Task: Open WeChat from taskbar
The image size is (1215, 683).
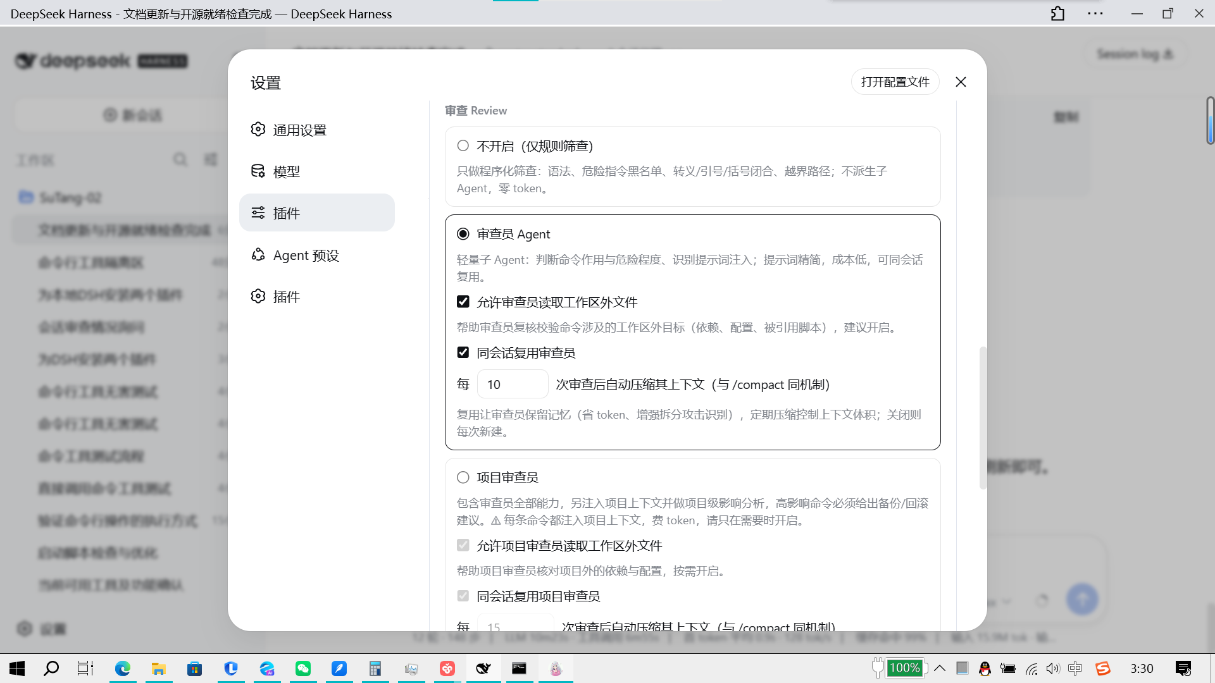Action: [x=303, y=668]
